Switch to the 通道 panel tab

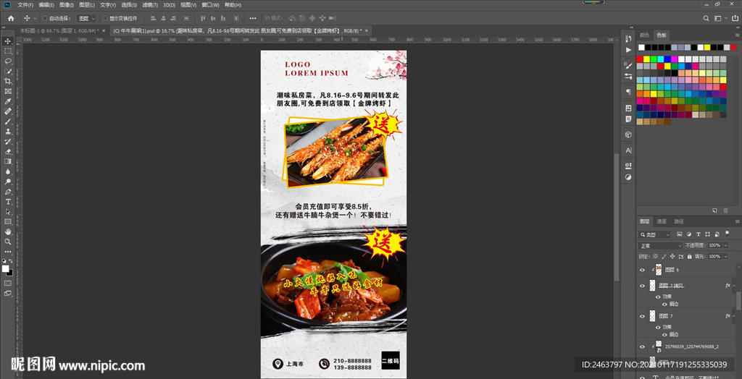662,221
